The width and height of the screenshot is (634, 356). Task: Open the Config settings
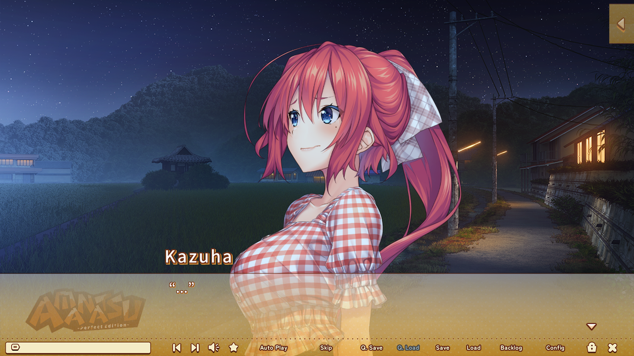point(555,348)
